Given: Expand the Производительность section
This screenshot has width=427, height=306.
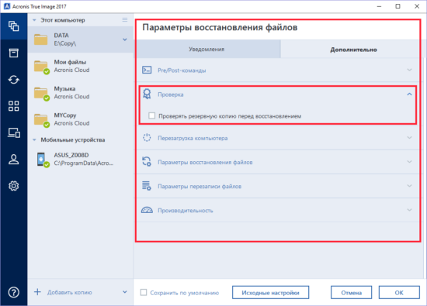Looking at the screenshot, I should click(x=278, y=210).
